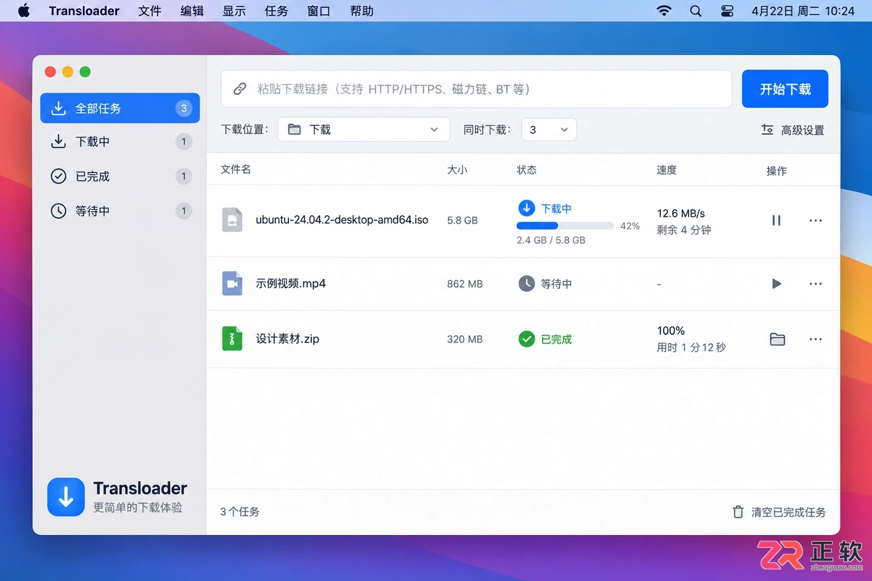Click the Transloader app logo icon
The image size is (872, 581).
pyautogui.click(x=66, y=497)
